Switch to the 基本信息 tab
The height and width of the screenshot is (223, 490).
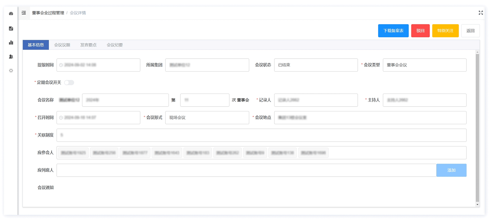pyautogui.click(x=36, y=45)
